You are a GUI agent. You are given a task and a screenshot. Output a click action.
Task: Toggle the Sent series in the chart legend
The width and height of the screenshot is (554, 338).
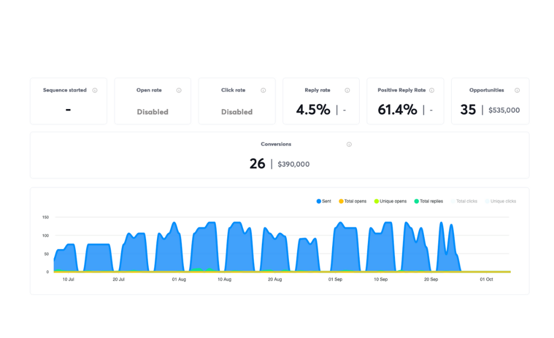click(x=324, y=201)
